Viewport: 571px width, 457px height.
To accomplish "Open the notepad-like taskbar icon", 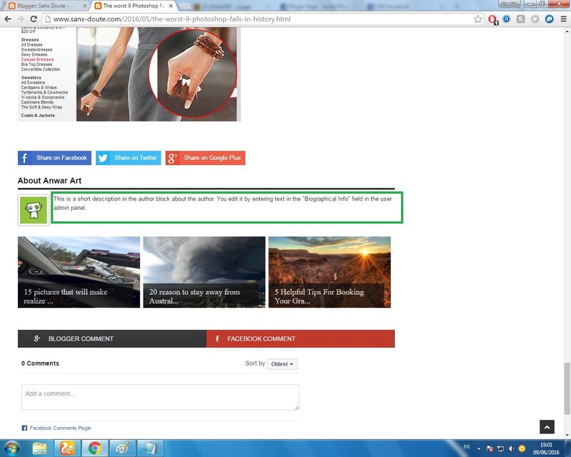I will [x=150, y=448].
